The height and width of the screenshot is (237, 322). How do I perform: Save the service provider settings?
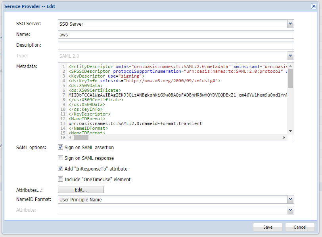[268, 227]
